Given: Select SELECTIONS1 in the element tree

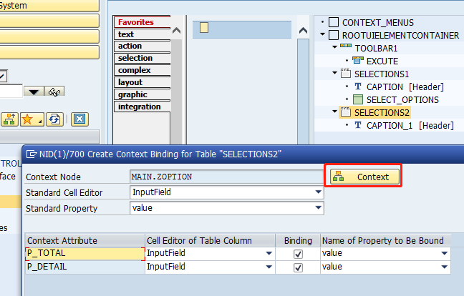Looking at the screenshot, I should [x=382, y=74].
